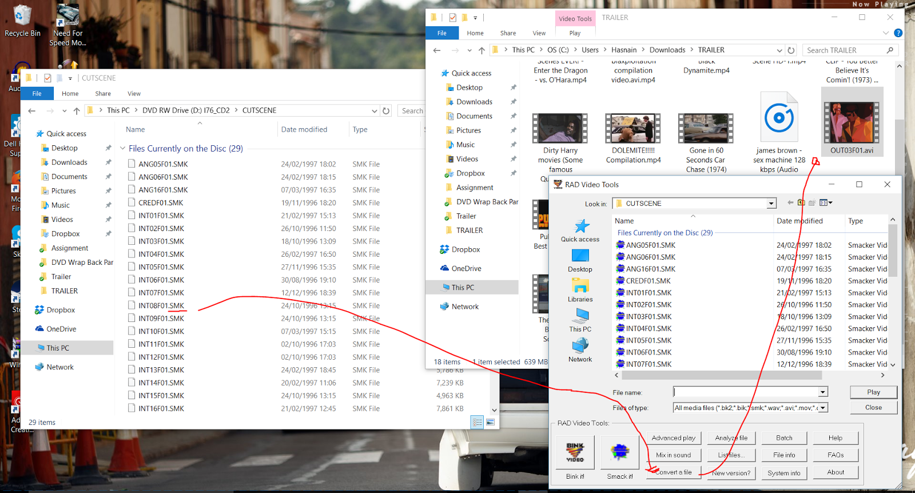
Task: Select CREDF01.SMK Smacker file in RAD dialog
Action: click(648, 281)
